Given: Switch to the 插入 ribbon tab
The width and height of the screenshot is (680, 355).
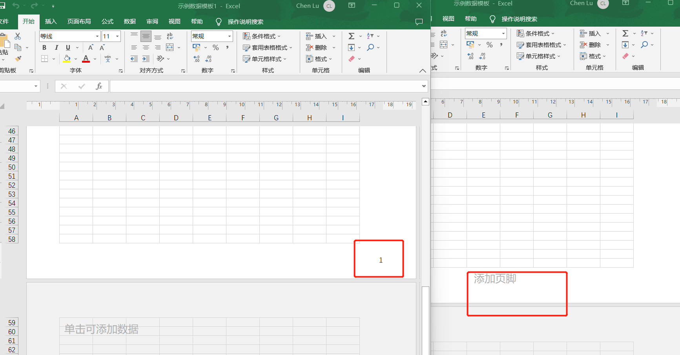Looking at the screenshot, I should pyautogui.click(x=51, y=21).
